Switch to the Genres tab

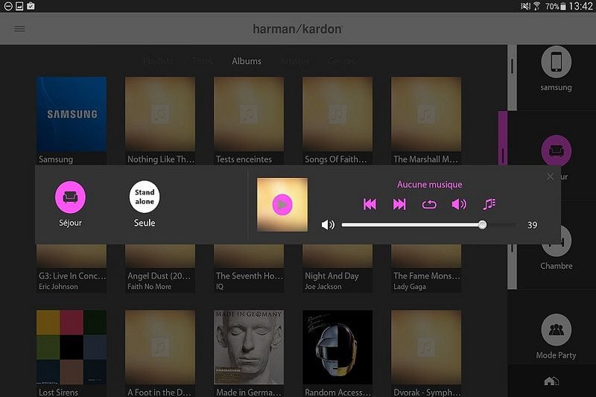(x=341, y=61)
